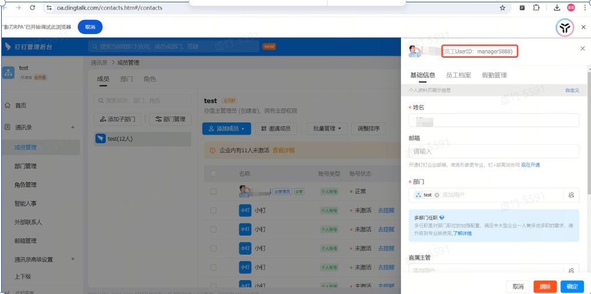This screenshot has width=591, height=294.
Task: Click the add-user icon in 直属主管 field
Action: click(571, 270)
